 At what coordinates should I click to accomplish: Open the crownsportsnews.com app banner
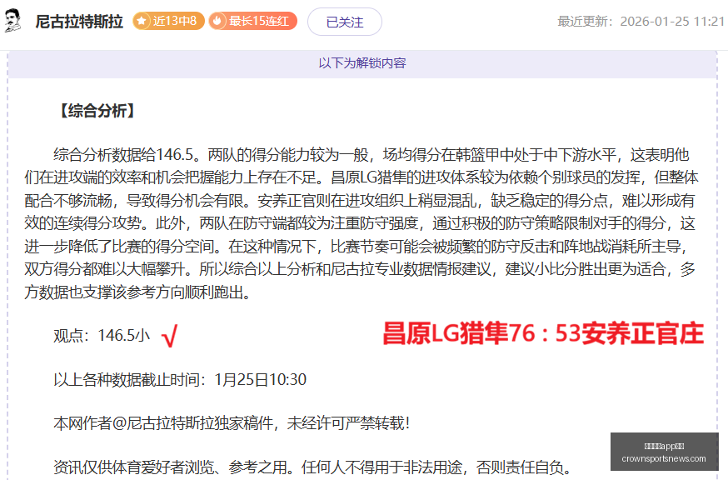pyautogui.click(x=665, y=452)
